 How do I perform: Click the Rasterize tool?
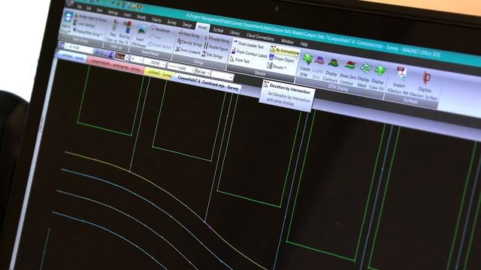(161, 30)
